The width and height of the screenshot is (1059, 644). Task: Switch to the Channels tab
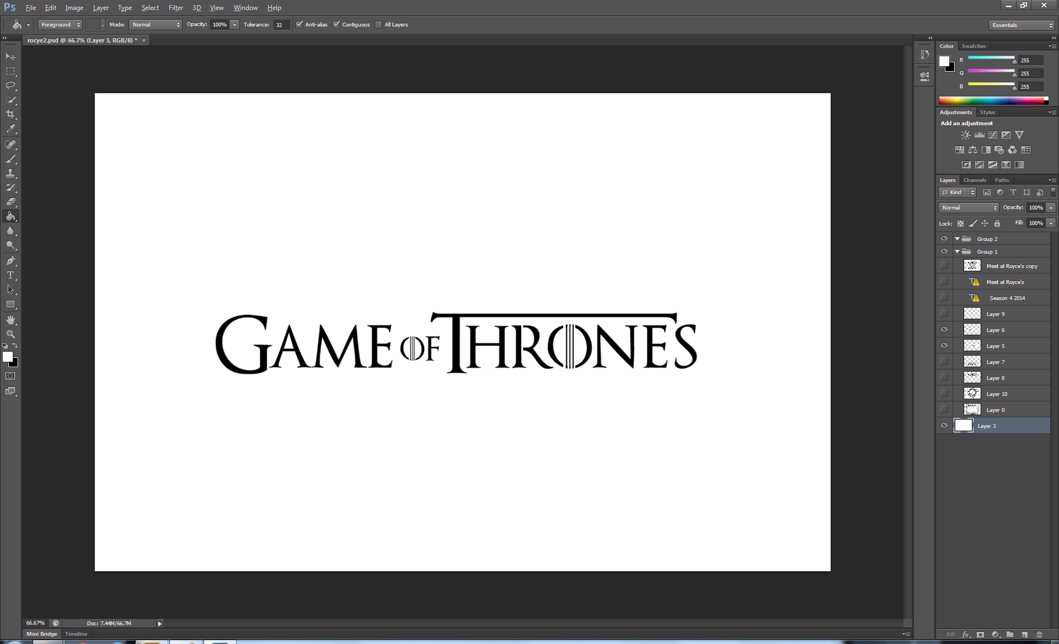click(975, 180)
